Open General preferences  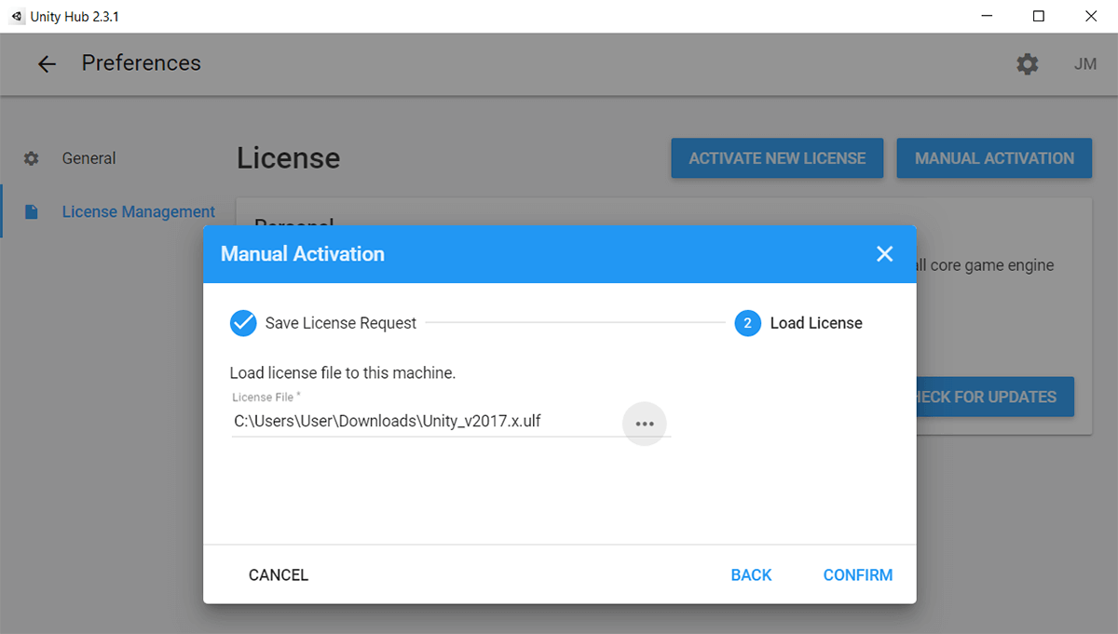[89, 158]
